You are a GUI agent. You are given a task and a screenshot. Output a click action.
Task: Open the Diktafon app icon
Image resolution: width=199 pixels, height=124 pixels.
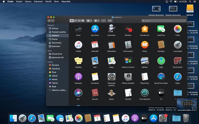tap(128, 29)
